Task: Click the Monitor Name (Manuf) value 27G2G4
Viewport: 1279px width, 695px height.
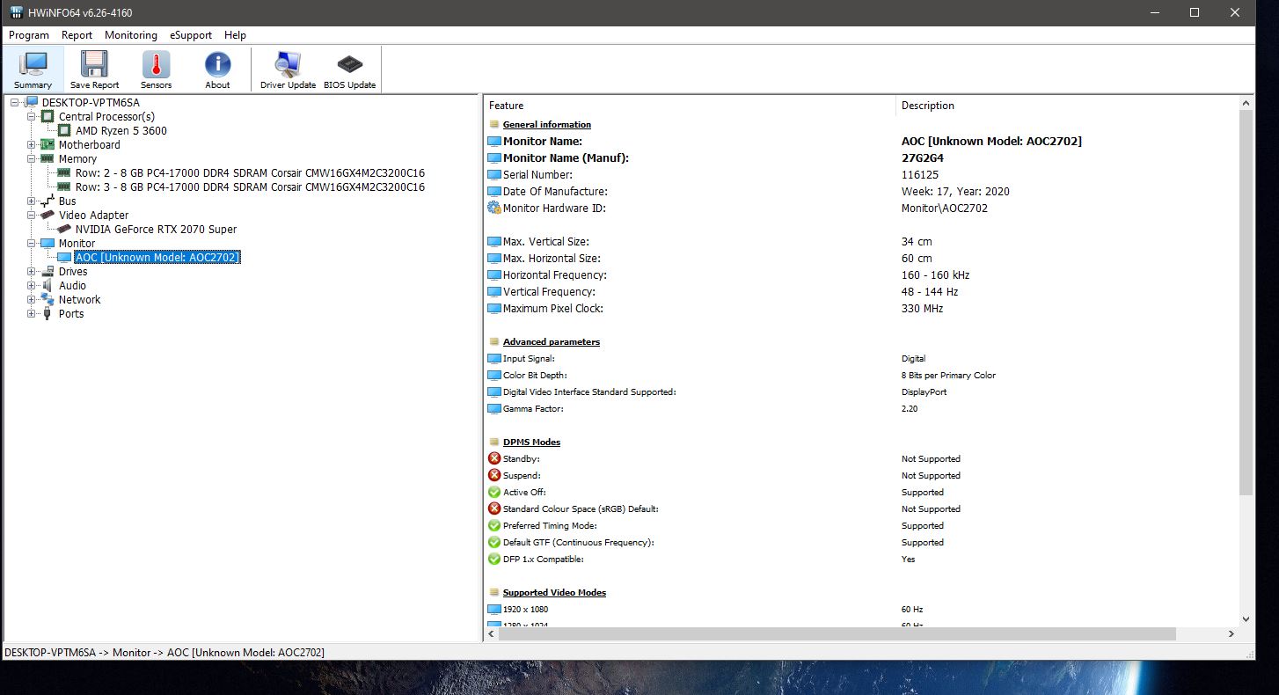Action: (x=923, y=158)
